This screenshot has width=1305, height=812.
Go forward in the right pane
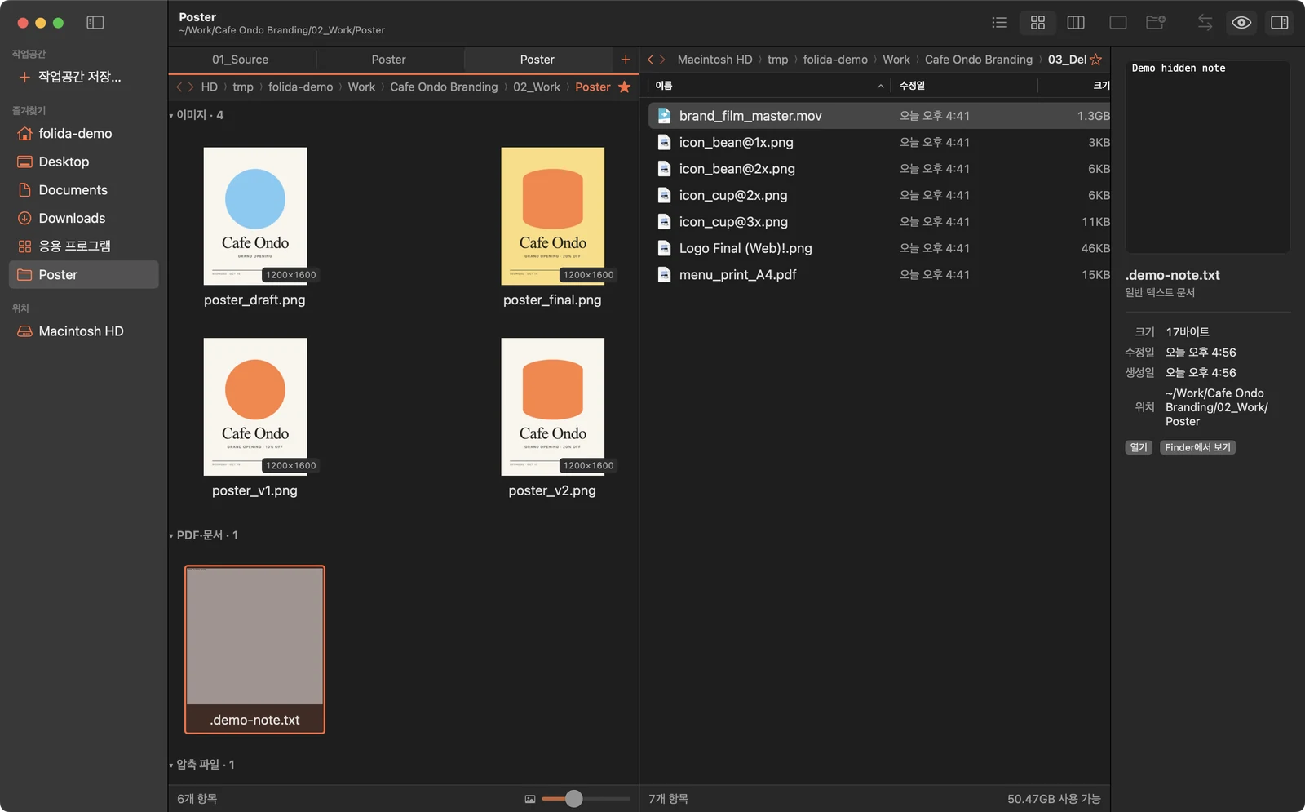662,60
